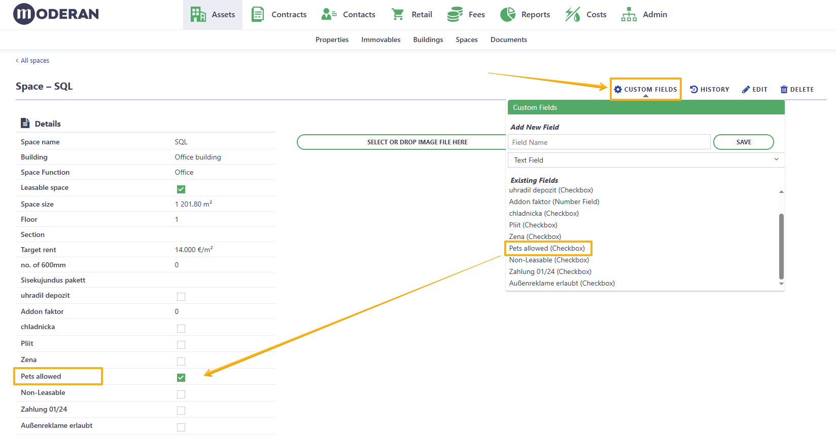
Task: Click the space size value 1 201.80 m²
Action: [193, 204]
